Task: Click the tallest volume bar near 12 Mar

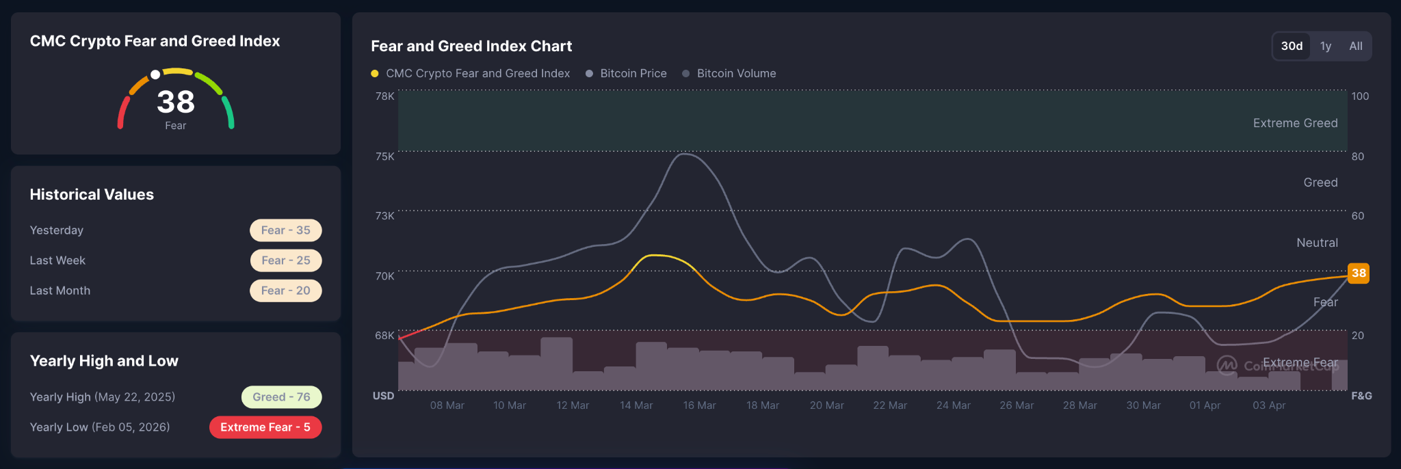Action: (x=556, y=364)
